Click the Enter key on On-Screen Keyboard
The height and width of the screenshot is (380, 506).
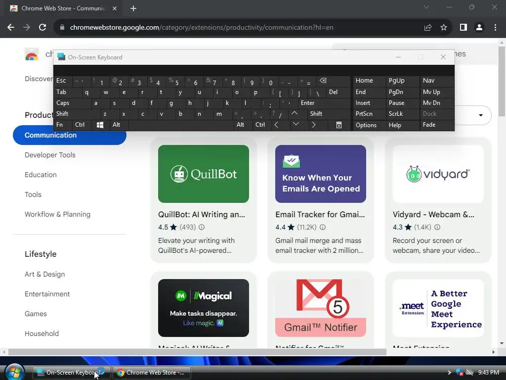[324, 103]
